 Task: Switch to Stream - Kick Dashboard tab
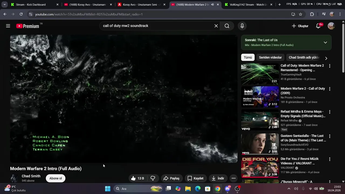tap(34, 5)
